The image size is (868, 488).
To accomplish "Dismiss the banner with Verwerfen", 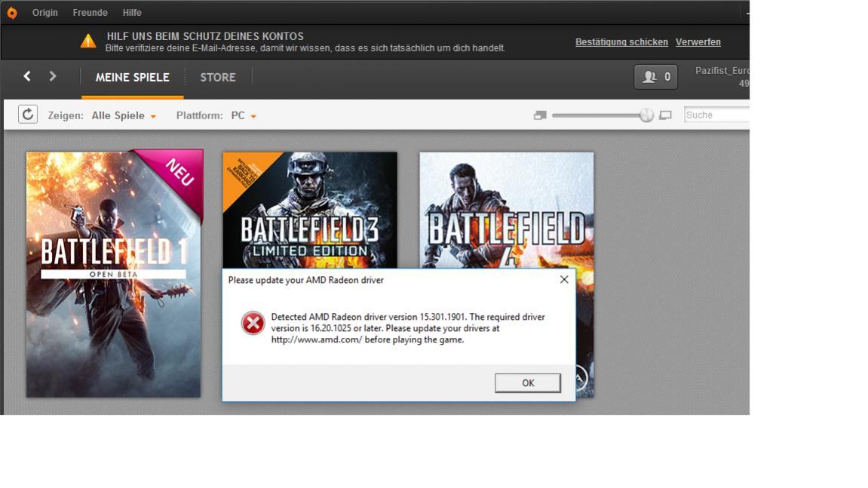I will [698, 42].
